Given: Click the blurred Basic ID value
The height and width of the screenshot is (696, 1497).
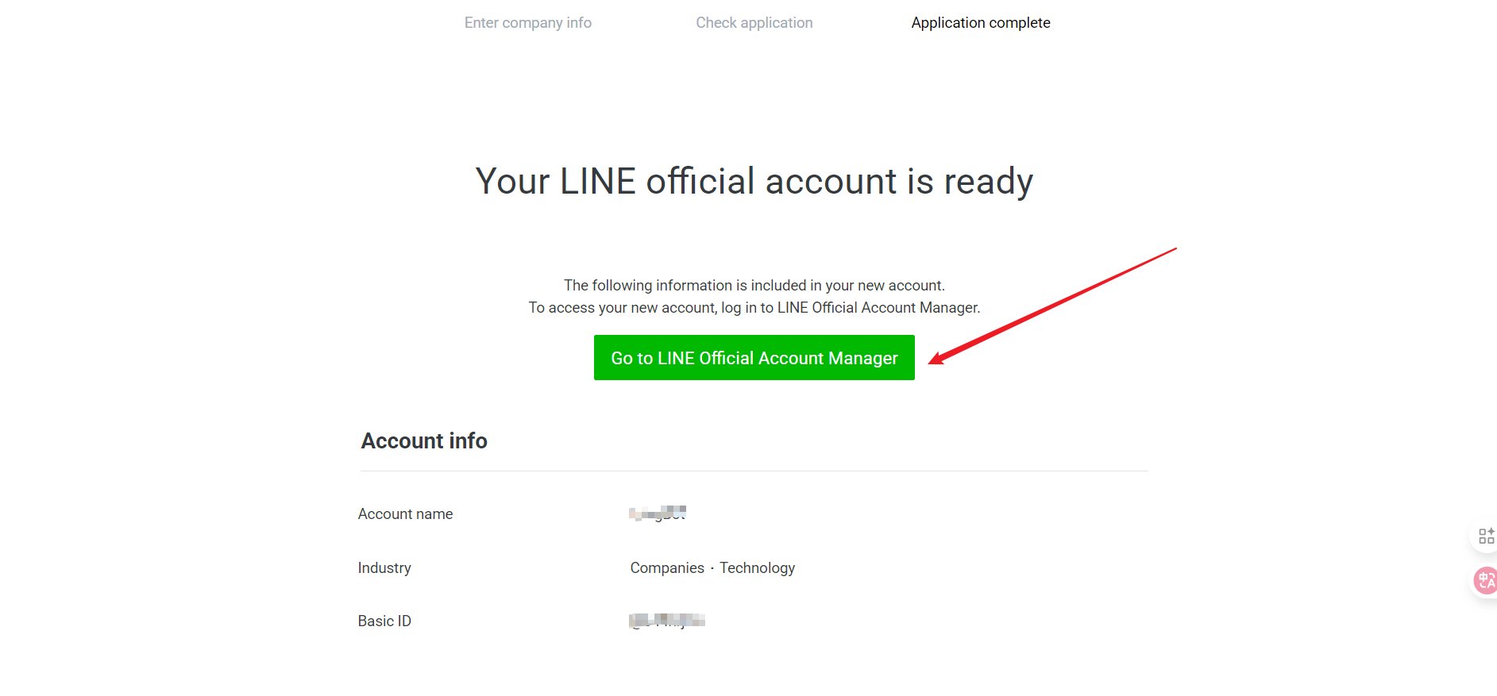Looking at the screenshot, I should (667, 621).
